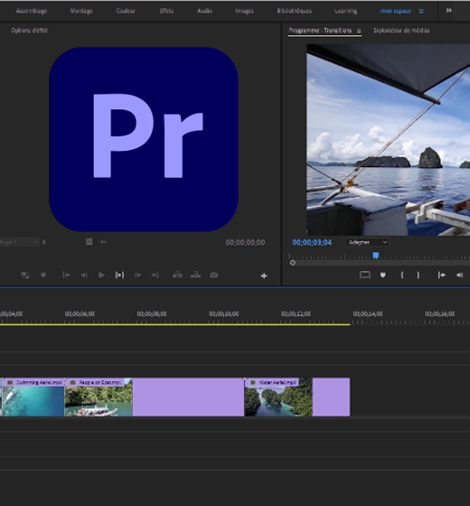Click the fx badge on Swimming Aerial clip
Viewport: 470px width, 506px height.
coord(10,382)
